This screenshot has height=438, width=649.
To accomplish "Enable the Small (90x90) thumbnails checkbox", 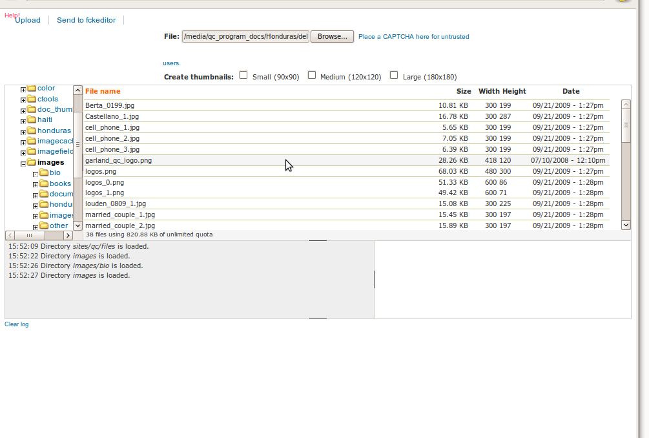I will (x=243, y=75).
